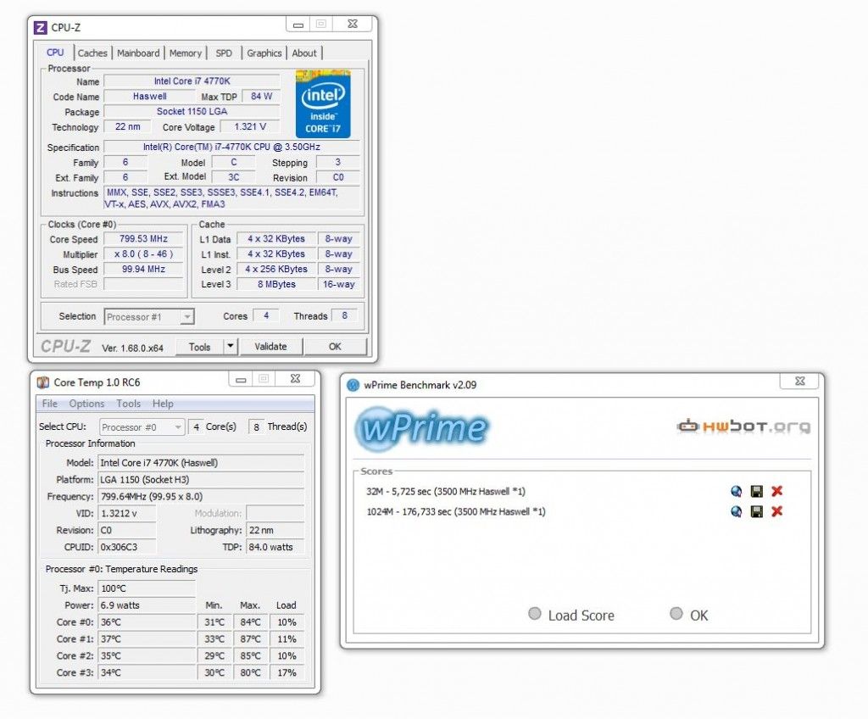This screenshot has height=719, width=868.
Task: Switch to the Mainboard tab
Action: (138, 53)
